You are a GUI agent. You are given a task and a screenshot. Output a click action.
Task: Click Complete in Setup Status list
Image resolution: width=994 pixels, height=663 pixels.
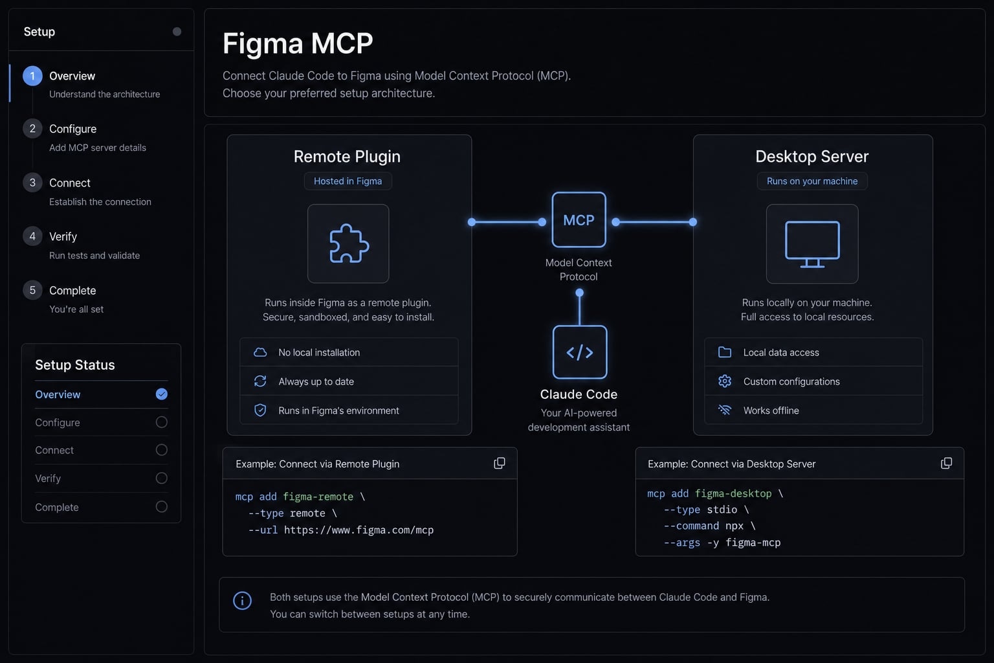tap(57, 507)
